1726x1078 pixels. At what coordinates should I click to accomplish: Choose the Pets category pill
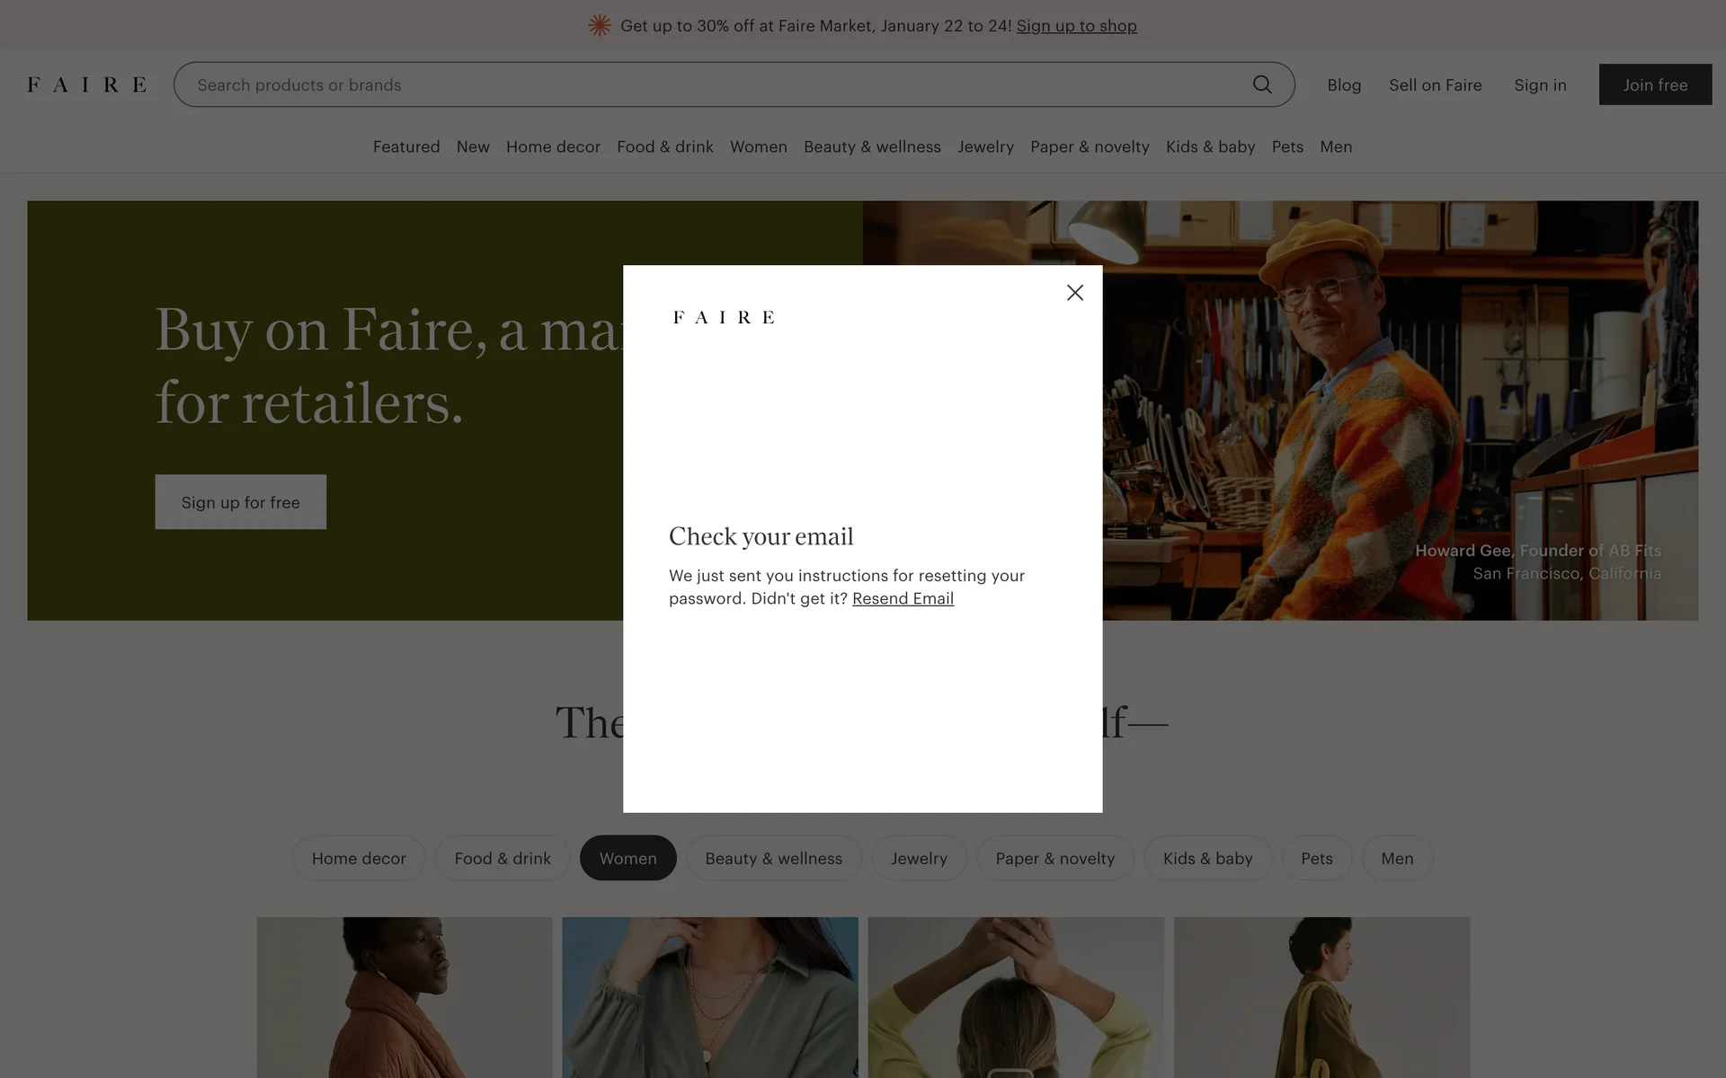tap(1316, 858)
